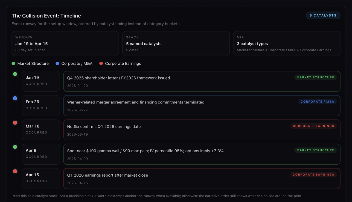Open the MARKET STRUCTURE tag on the Jan 19 event

(x=315, y=77)
